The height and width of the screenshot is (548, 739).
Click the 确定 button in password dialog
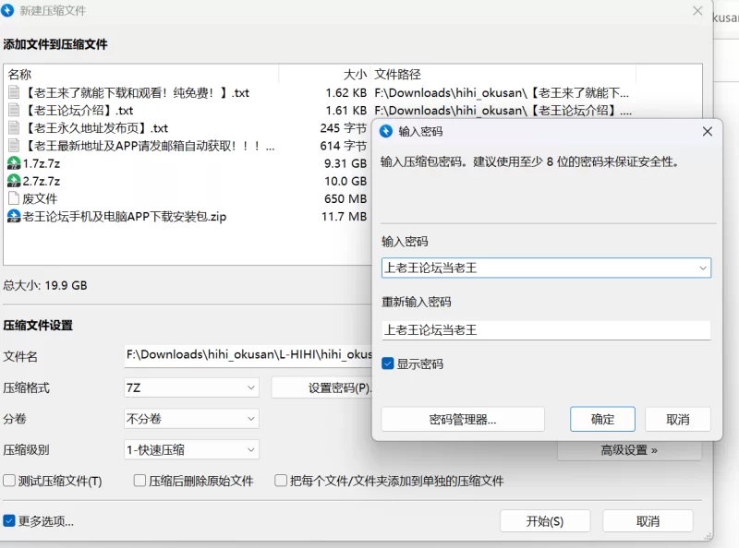click(x=602, y=419)
